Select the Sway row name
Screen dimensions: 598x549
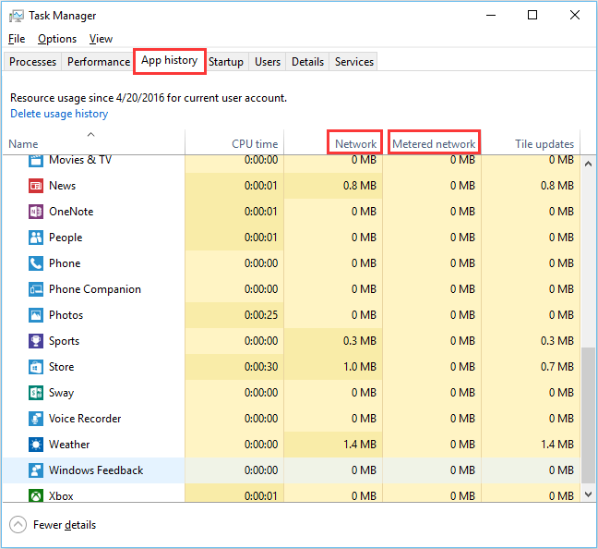pos(62,393)
